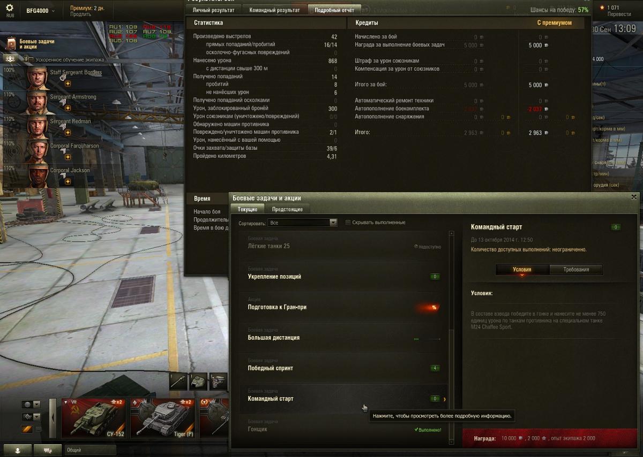643x457 pixels.
Task: Click Corporal Jackson crew name
Action: click(70, 170)
